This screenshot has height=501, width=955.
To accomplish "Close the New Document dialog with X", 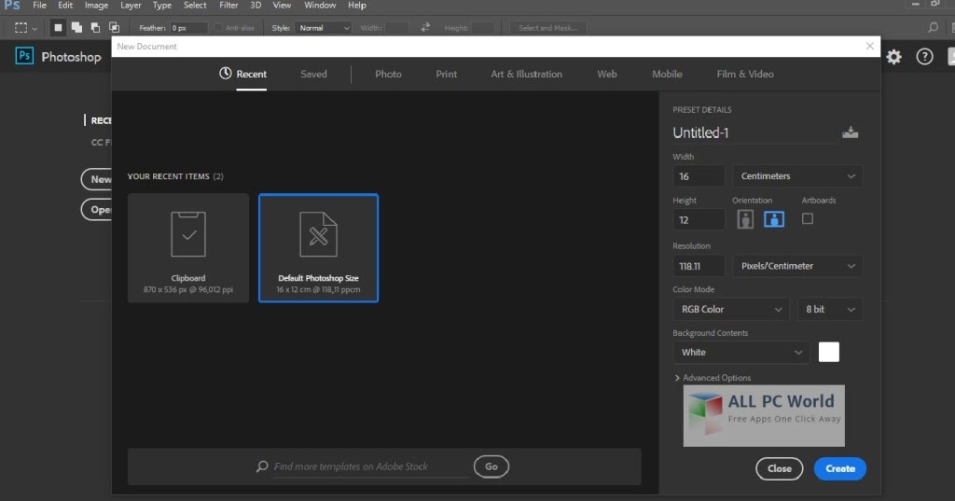I will [870, 46].
